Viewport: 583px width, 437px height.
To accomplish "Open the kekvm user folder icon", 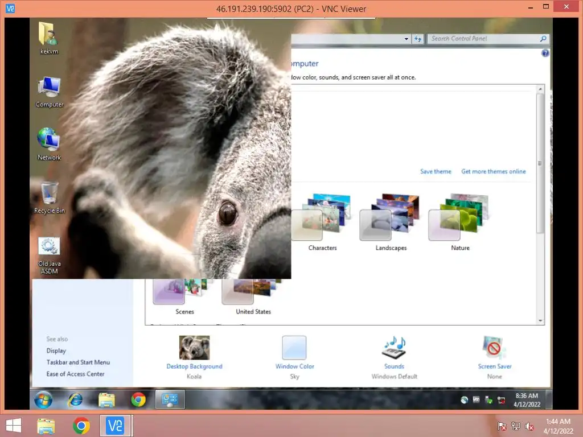I will [x=49, y=38].
